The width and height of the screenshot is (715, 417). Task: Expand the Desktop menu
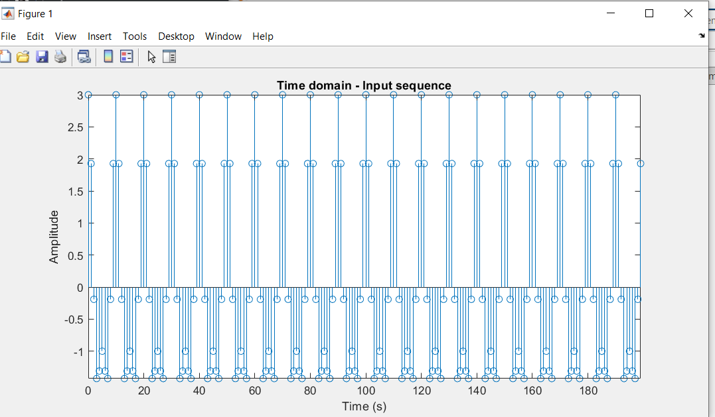176,36
